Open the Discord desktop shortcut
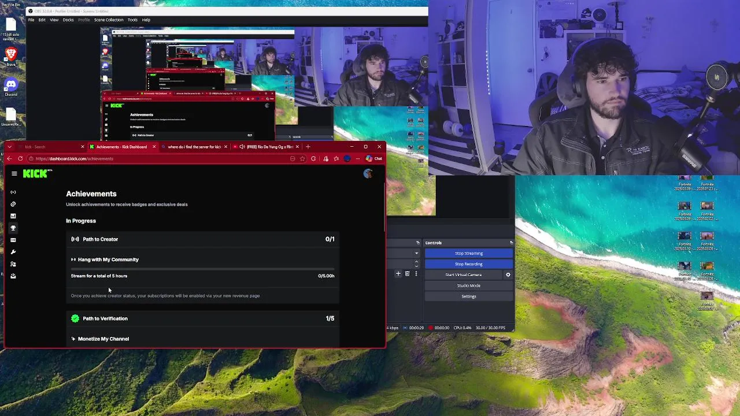 click(11, 87)
